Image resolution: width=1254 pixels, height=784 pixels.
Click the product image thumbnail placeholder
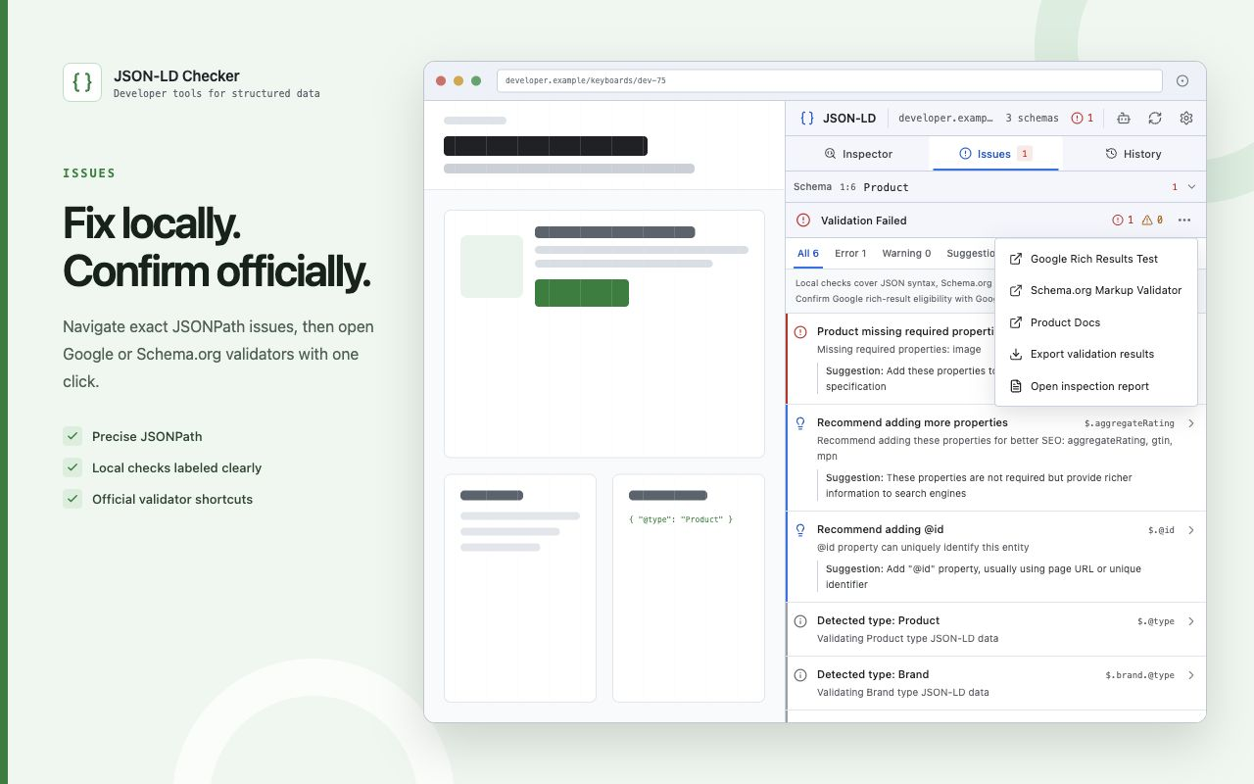pos(492,267)
